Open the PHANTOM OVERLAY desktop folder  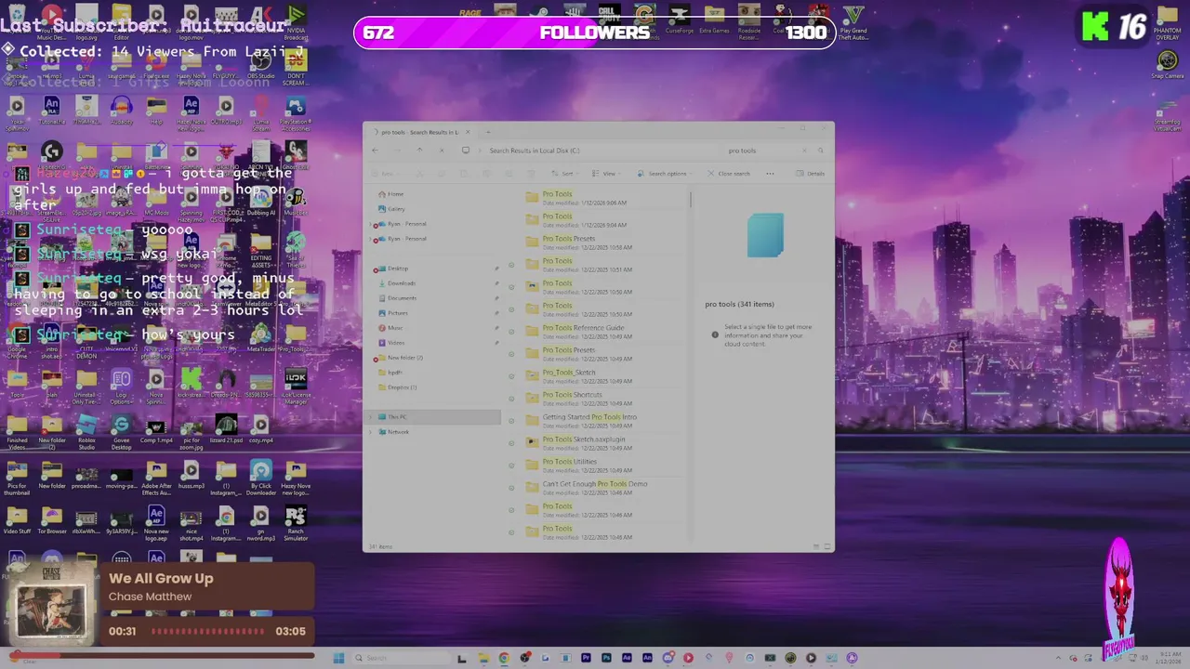tap(1167, 23)
